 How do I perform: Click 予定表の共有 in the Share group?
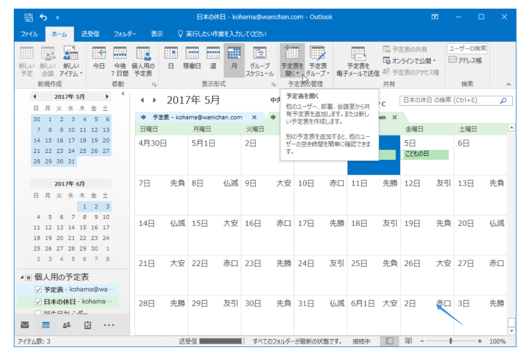[405, 49]
